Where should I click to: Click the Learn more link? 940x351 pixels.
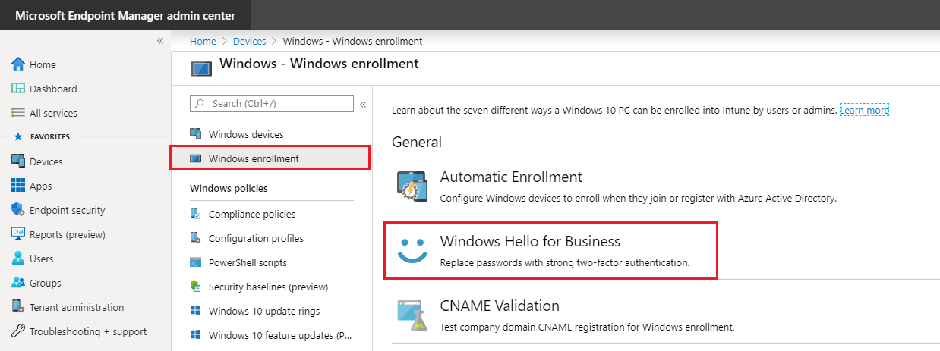coord(864,111)
